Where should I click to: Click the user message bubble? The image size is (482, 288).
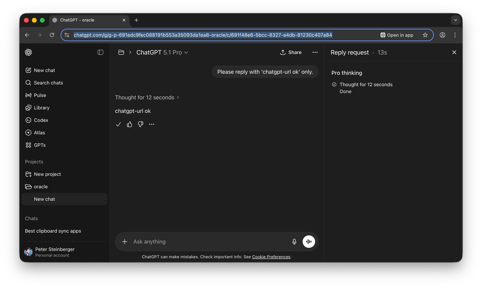point(265,72)
